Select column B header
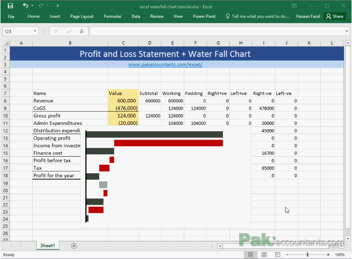Screen dimensions: 352x259 point(70,43)
